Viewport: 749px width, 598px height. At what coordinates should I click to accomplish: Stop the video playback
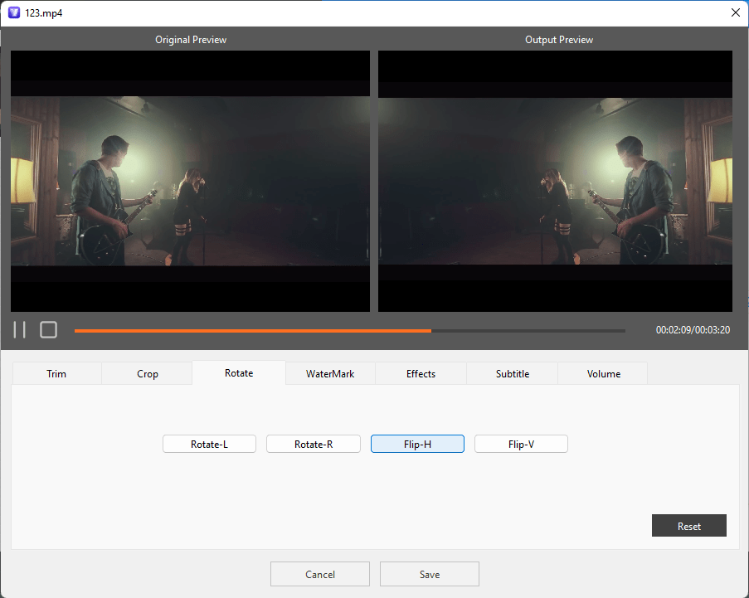[x=48, y=329]
